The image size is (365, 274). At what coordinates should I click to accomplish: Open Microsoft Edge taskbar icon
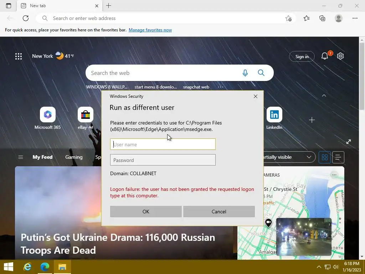point(45,267)
